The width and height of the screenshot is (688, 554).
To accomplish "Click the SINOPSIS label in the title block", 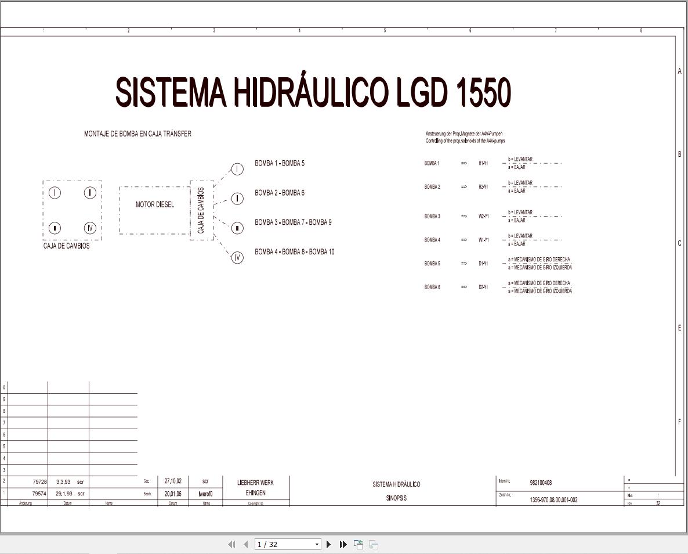I will click(x=397, y=498).
